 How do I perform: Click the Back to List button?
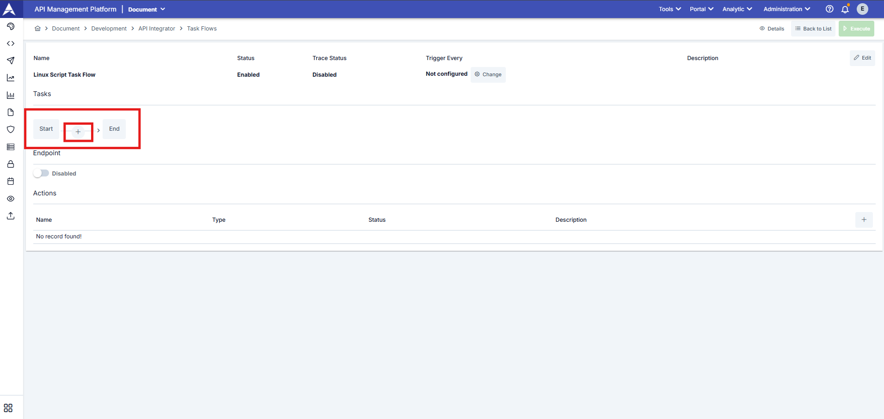[x=813, y=29]
